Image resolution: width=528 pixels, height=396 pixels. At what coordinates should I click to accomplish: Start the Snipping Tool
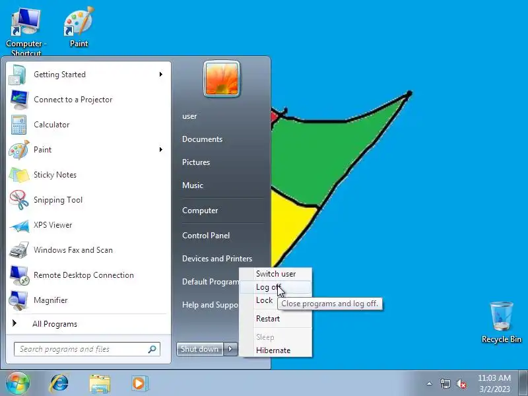[x=88, y=200]
